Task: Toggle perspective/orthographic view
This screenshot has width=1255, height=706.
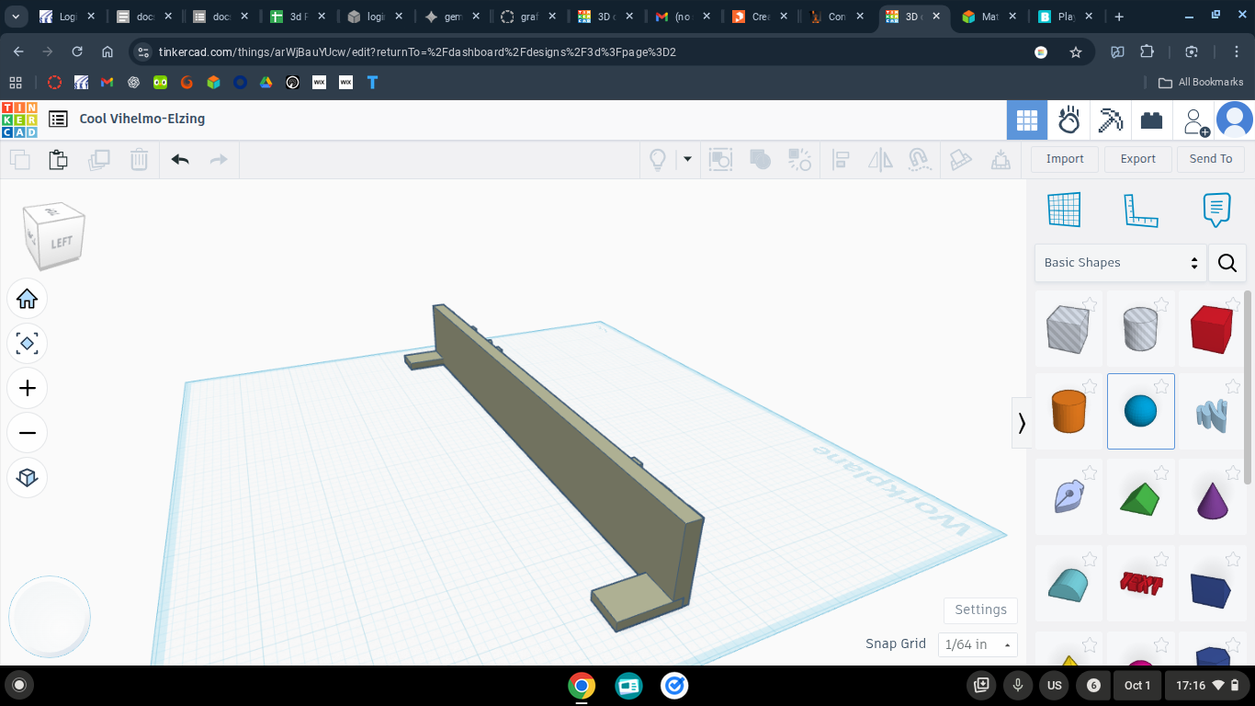Action: pos(28,477)
